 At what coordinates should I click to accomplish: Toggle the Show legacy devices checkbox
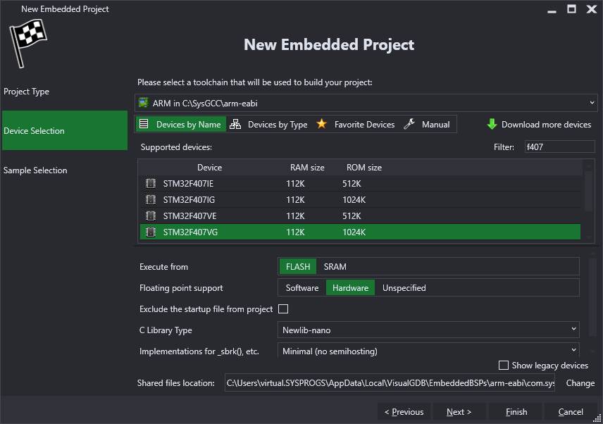(504, 365)
